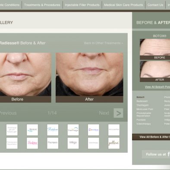Click Photodynamic Rejuvenation in sidebar list
Screen dimensions: 170x170
(x=144, y=114)
